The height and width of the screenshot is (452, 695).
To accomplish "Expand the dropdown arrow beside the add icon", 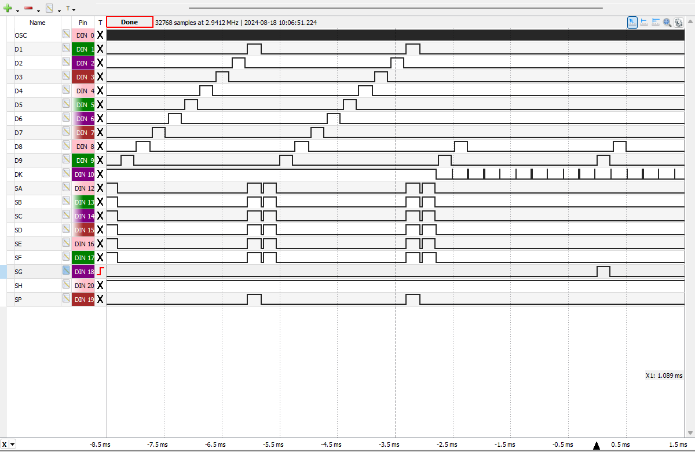I will click(17, 10).
